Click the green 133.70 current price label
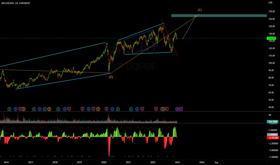This screenshot has width=280, height=165. [x=271, y=38]
